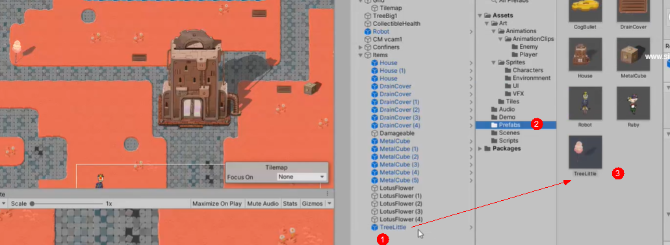
Task: Collapse the AnimationClips folder
Action: click(500, 39)
